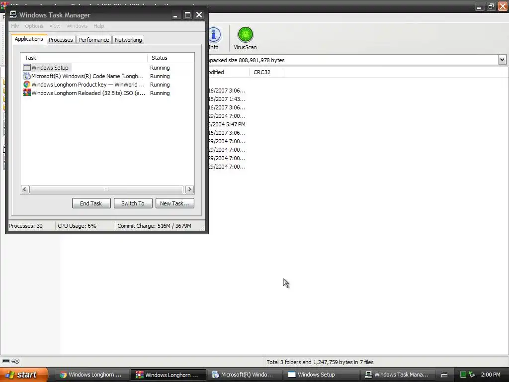The width and height of the screenshot is (509, 382).
Task: Click the Start button
Action: pyautogui.click(x=24, y=375)
